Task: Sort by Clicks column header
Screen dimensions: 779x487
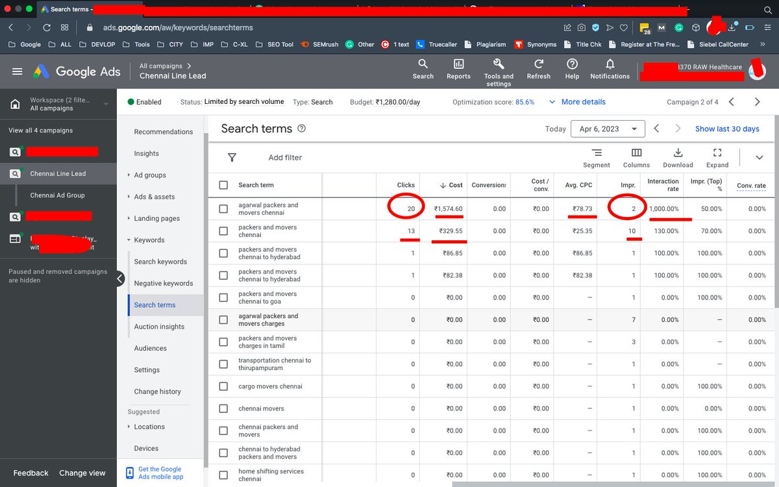Action: (406, 185)
